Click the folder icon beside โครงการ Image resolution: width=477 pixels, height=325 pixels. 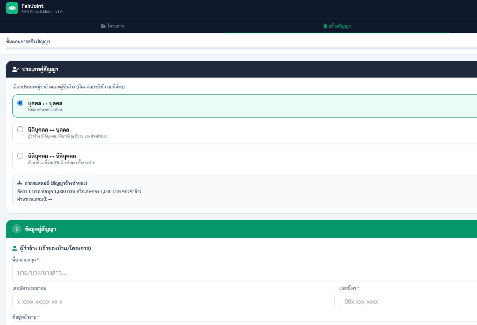click(103, 26)
